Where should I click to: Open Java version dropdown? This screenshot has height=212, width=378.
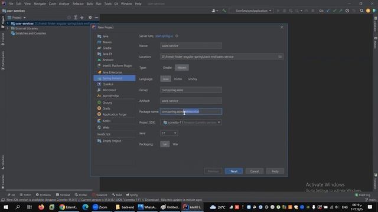tap(169, 133)
